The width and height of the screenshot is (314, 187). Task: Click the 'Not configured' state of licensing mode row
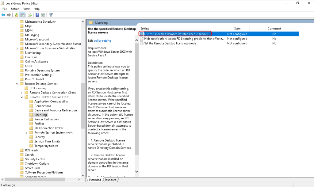click(x=237, y=43)
